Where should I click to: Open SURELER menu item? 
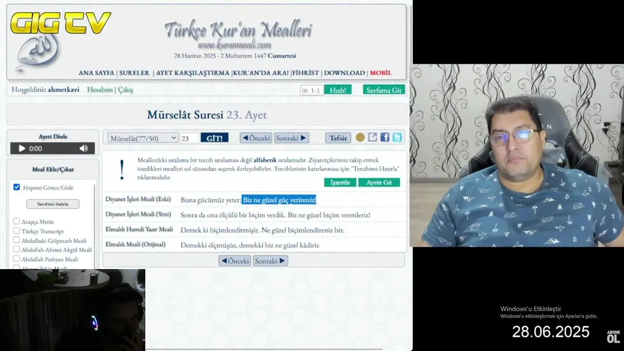pos(135,73)
